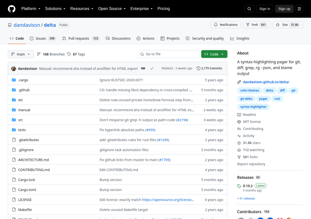Click the tag icon beside 67 Tags
The image size is (311, 219).
(69, 54)
